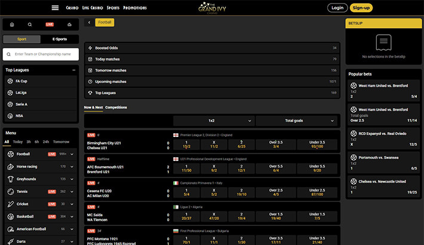Click the Horse racing icon
The width and height of the screenshot is (424, 245).
coord(11,167)
